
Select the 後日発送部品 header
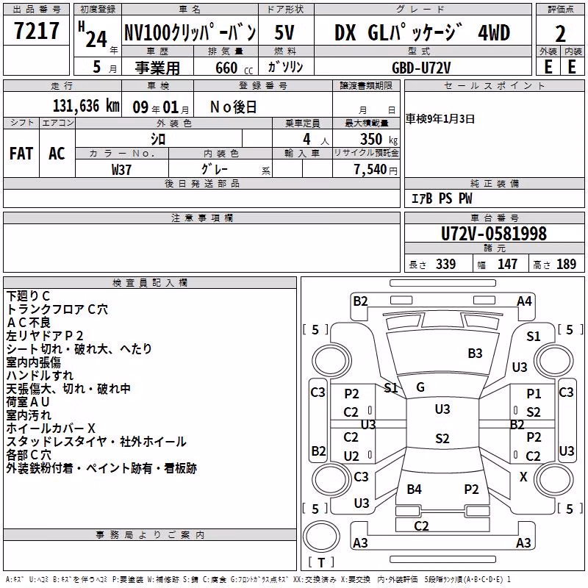point(202,183)
